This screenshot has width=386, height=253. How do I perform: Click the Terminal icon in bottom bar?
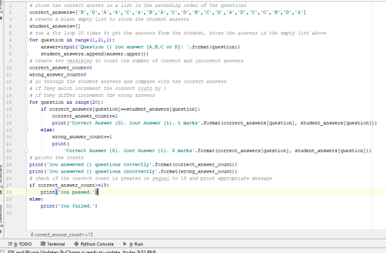(x=43, y=243)
